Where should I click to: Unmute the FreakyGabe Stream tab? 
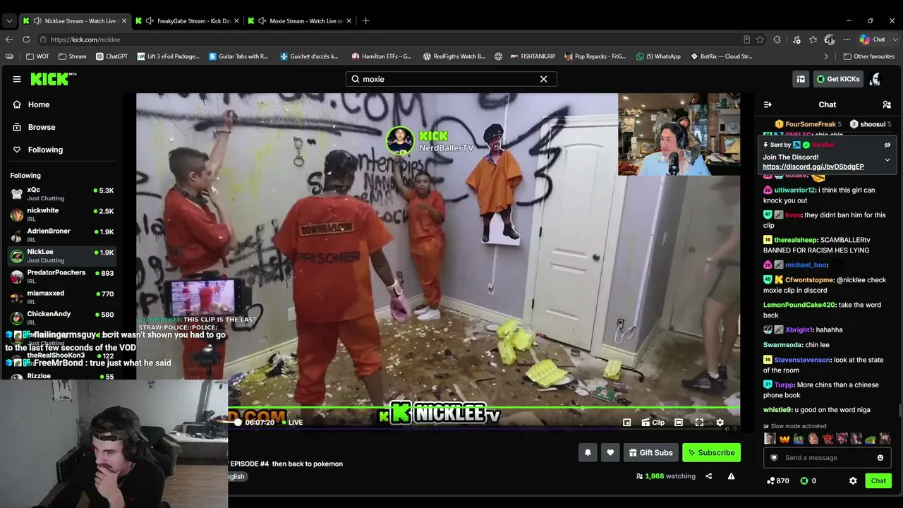(x=150, y=21)
